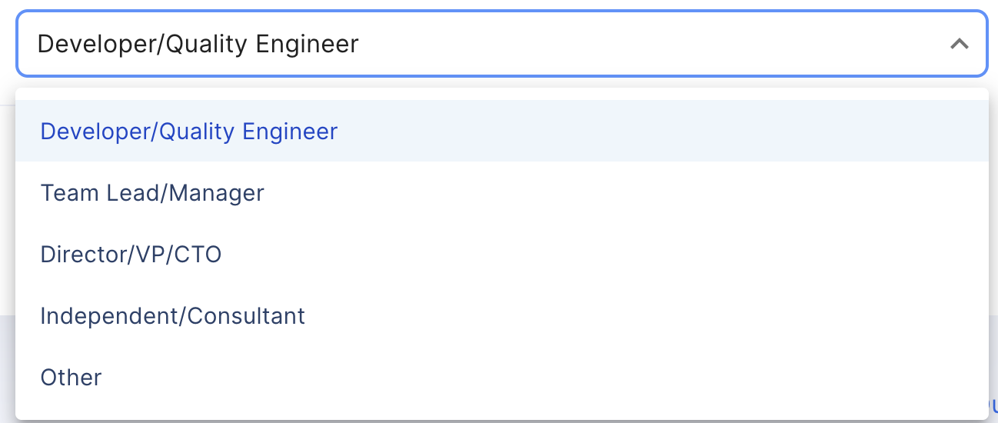Set the role to Director/VP/CTO
This screenshot has height=423, width=998.
[x=131, y=254]
